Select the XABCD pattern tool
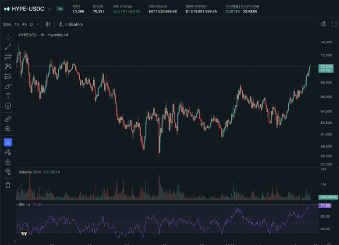Image resolution: width=339 pixels, height=245 pixels. pyautogui.click(x=8, y=66)
